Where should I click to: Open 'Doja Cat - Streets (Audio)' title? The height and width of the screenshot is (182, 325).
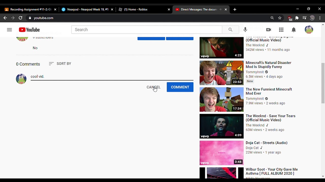[267, 143]
